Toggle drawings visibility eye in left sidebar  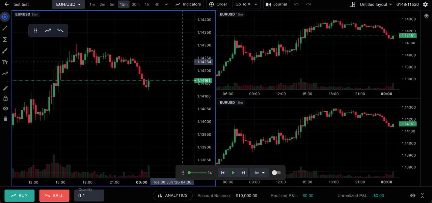5,109
